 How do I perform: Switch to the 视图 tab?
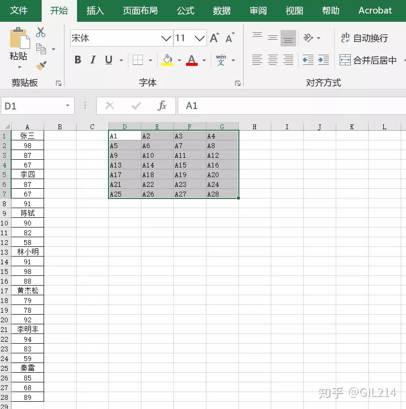click(x=294, y=11)
